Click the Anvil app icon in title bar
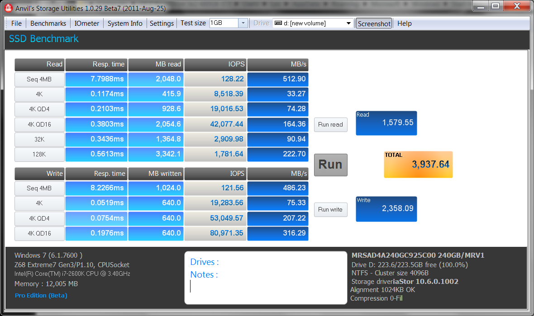534x316 pixels. point(8,8)
